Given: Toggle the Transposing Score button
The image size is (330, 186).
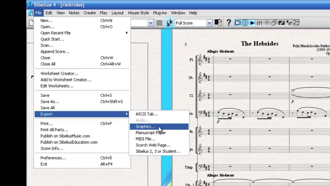Looking at the screenshot, I should pyautogui.click(x=169, y=23).
